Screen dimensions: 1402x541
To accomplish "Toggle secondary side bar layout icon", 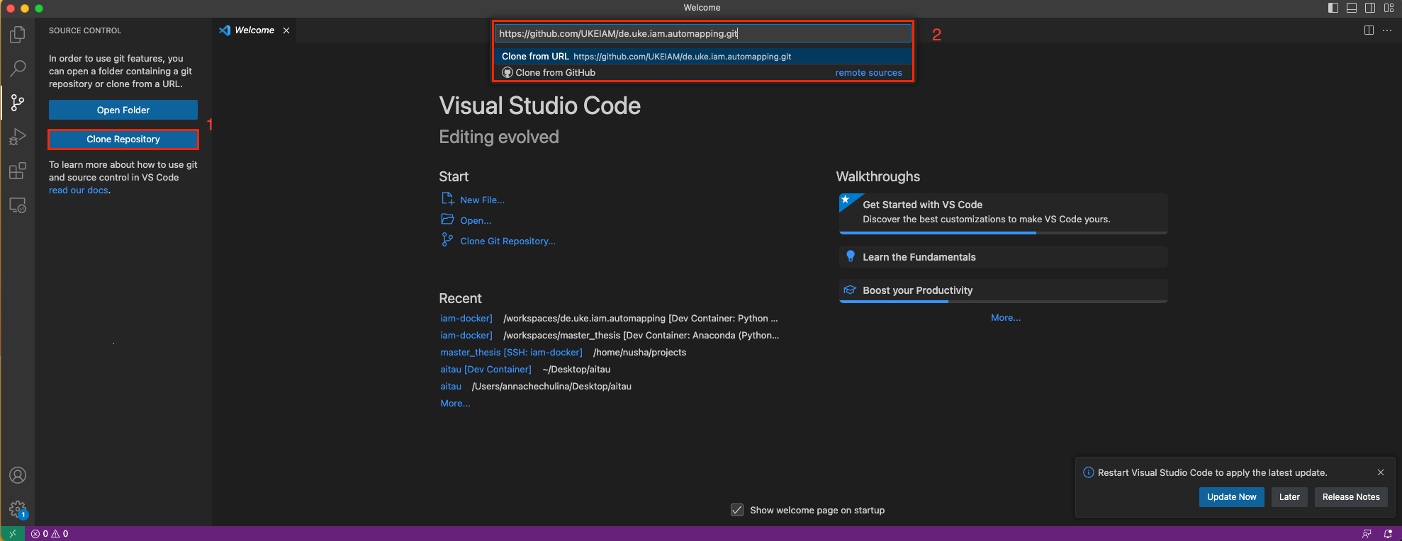I will pos(1370,8).
